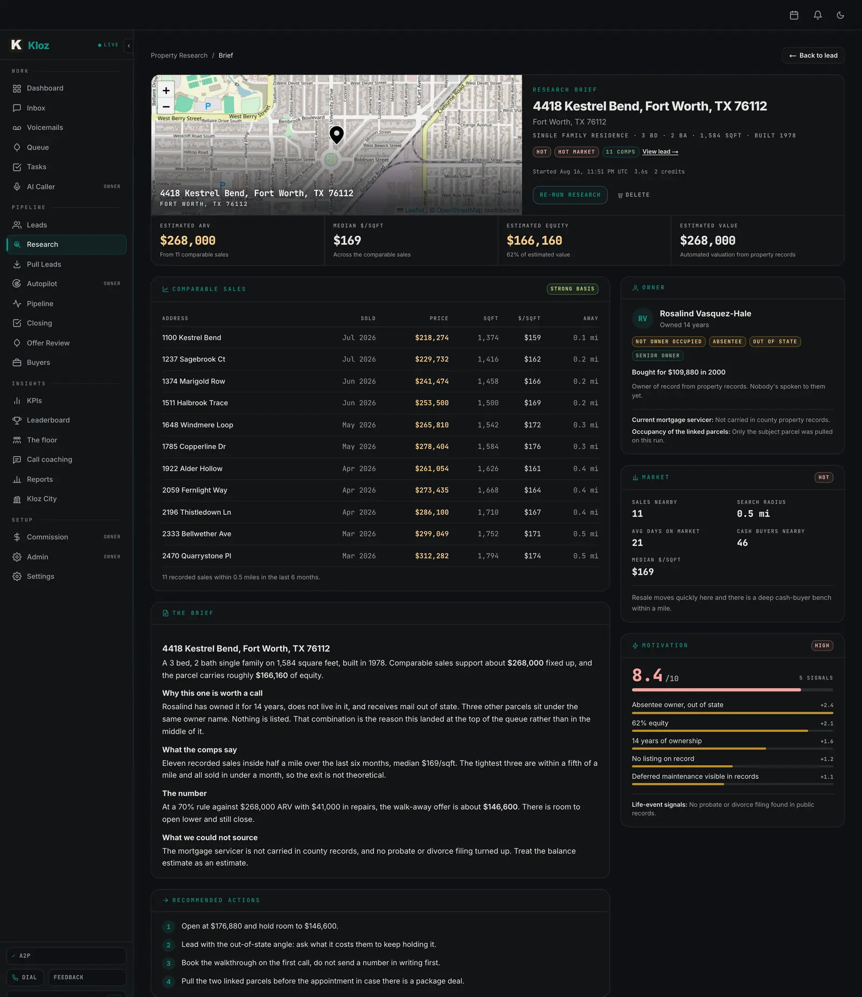Click 62% equity signal bar

(x=732, y=731)
